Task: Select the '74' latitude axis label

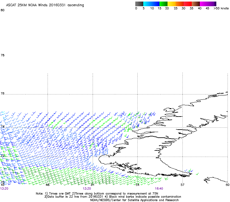Action: click(2, 126)
